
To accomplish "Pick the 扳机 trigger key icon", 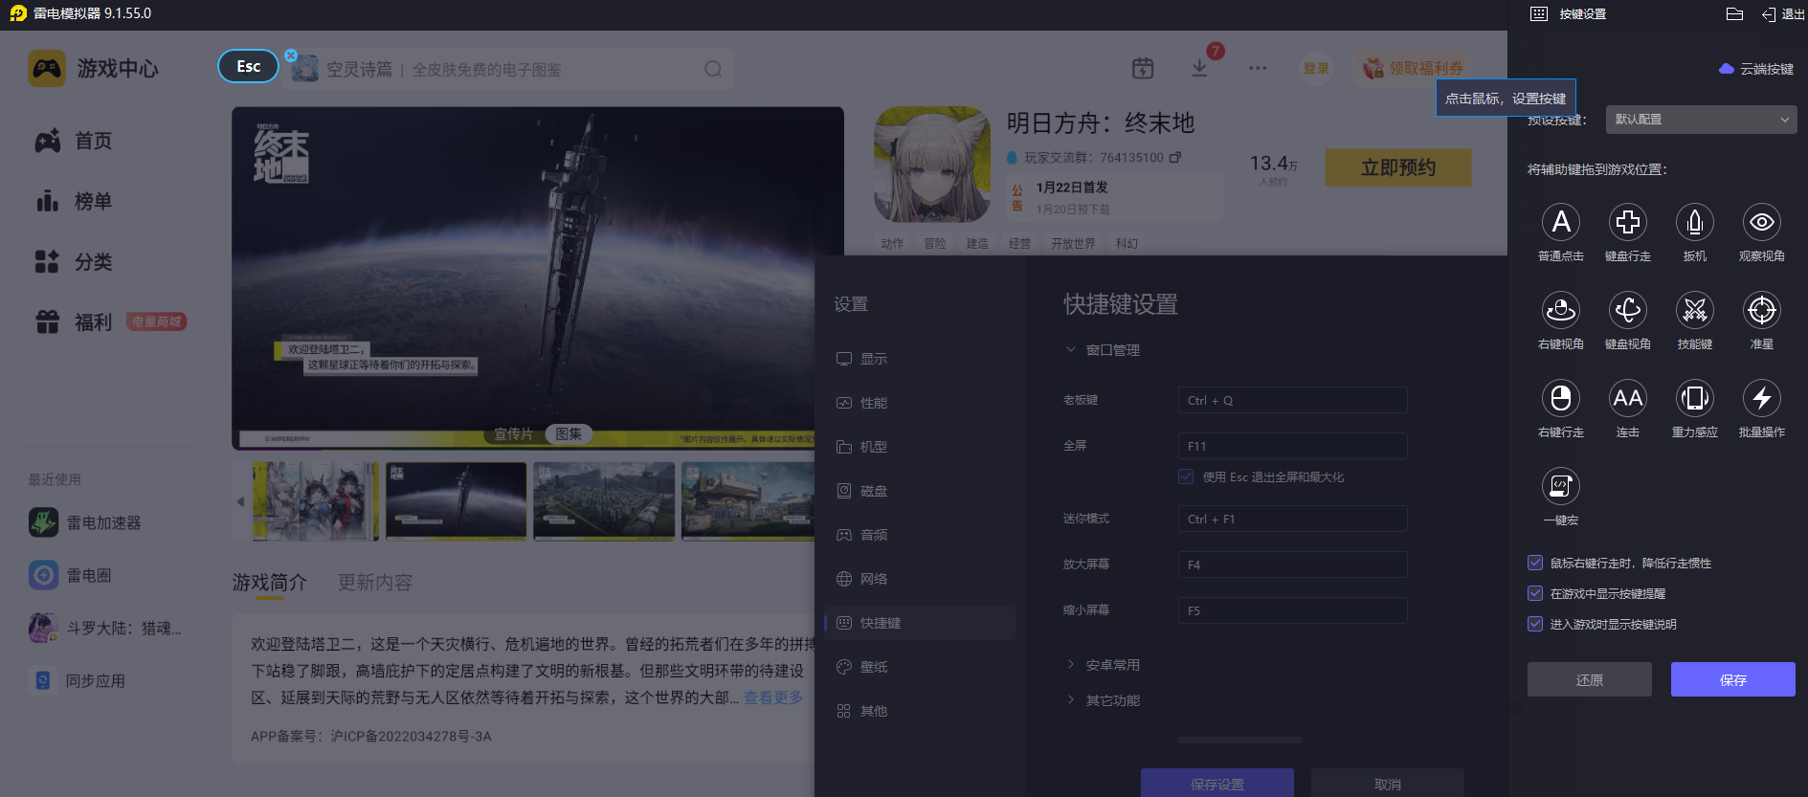I will click(1694, 223).
